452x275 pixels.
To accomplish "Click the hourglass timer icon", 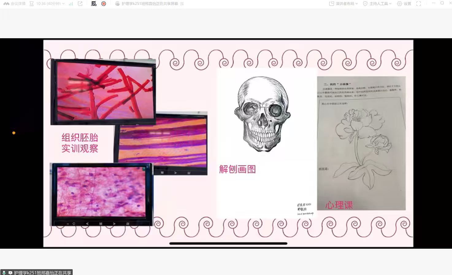I will 32,4.
